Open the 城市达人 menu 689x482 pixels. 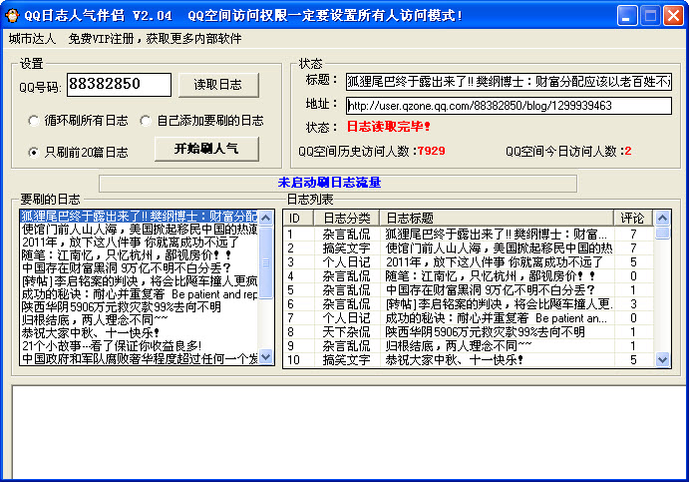coord(32,39)
